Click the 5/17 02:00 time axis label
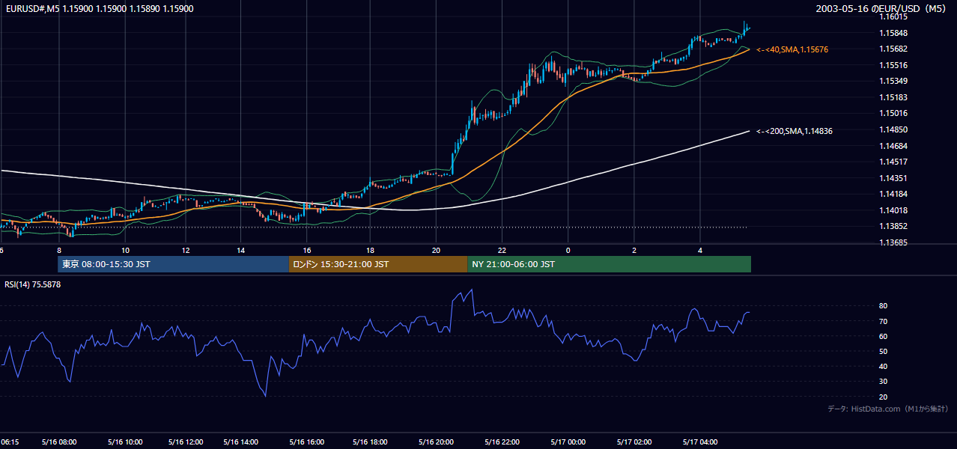 [x=634, y=442]
